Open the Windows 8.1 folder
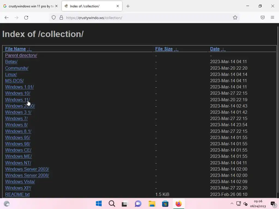This screenshot has width=279, height=209. point(18,131)
